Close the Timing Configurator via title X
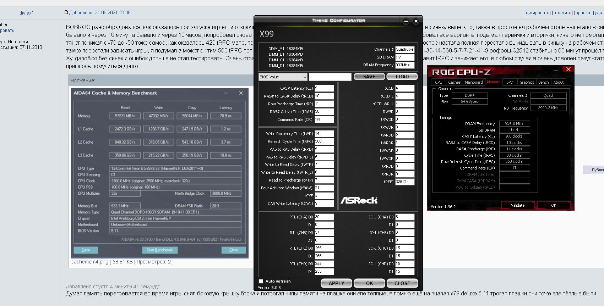 pyautogui.click(x=416, y=21)
